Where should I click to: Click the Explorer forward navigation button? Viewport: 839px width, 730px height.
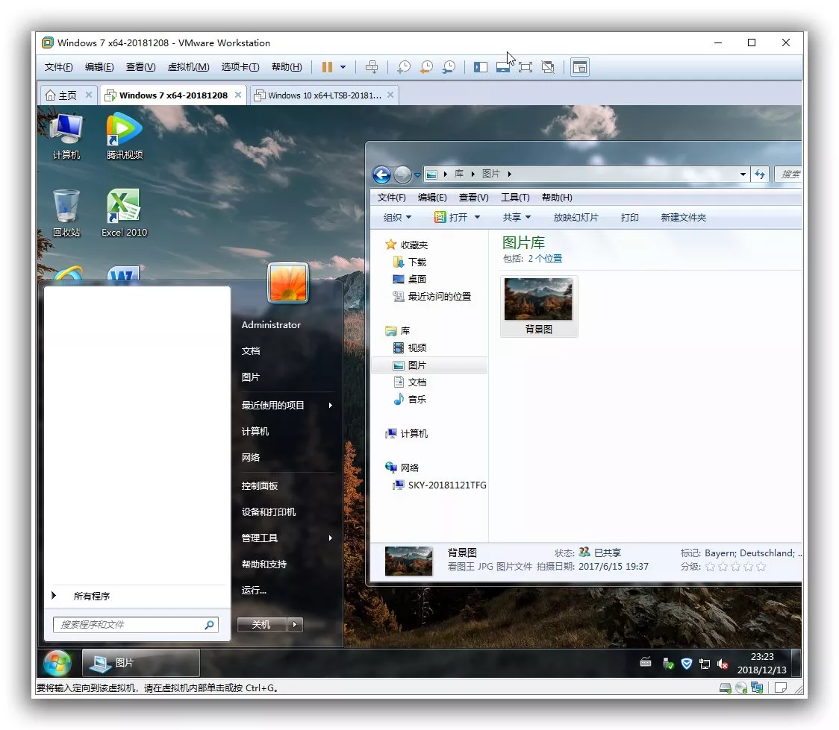[402, 174]
